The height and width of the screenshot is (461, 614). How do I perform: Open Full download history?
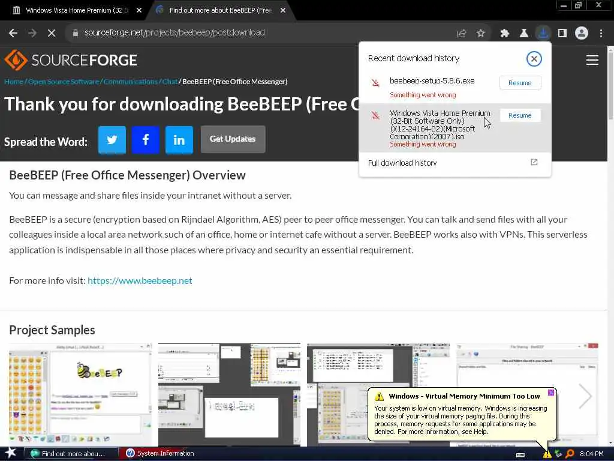coord(455,163)
